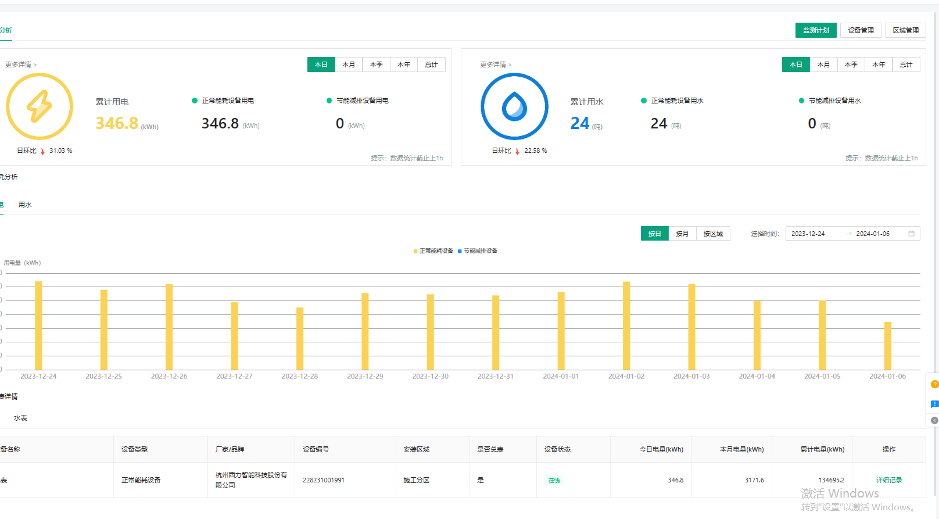939x519 pixels.
Task: Toggle 正常能耗设备 legend in chart
Action: 433,251
